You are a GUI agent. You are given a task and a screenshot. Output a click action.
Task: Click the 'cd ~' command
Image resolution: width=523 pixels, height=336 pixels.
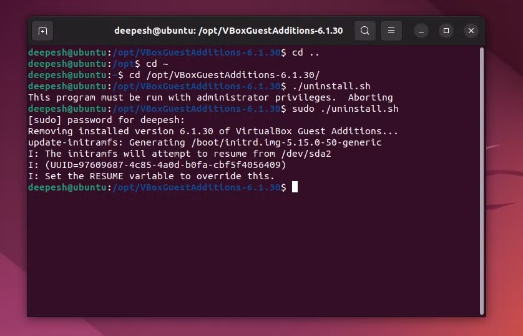(157, 64)
